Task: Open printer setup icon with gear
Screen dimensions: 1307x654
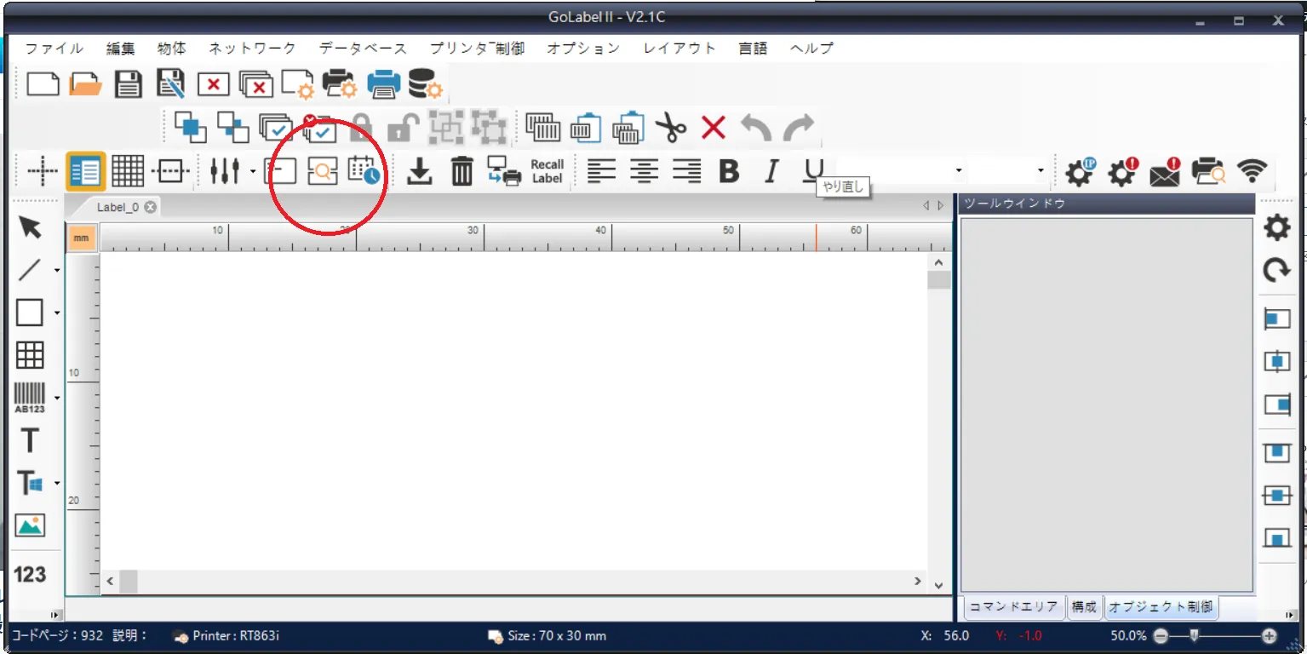Action: click(340, 84)
